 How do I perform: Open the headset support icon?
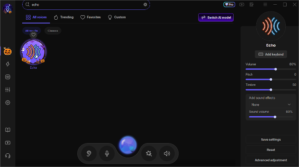tap(8, 156)
